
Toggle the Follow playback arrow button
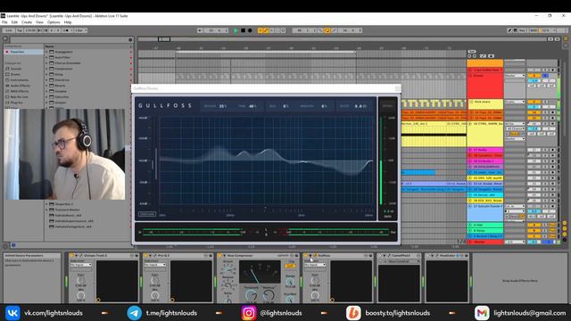[x=200, y=30]
